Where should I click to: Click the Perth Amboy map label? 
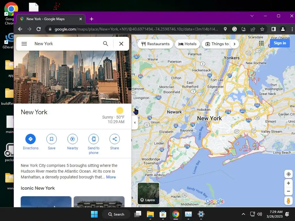pos(155,175)
